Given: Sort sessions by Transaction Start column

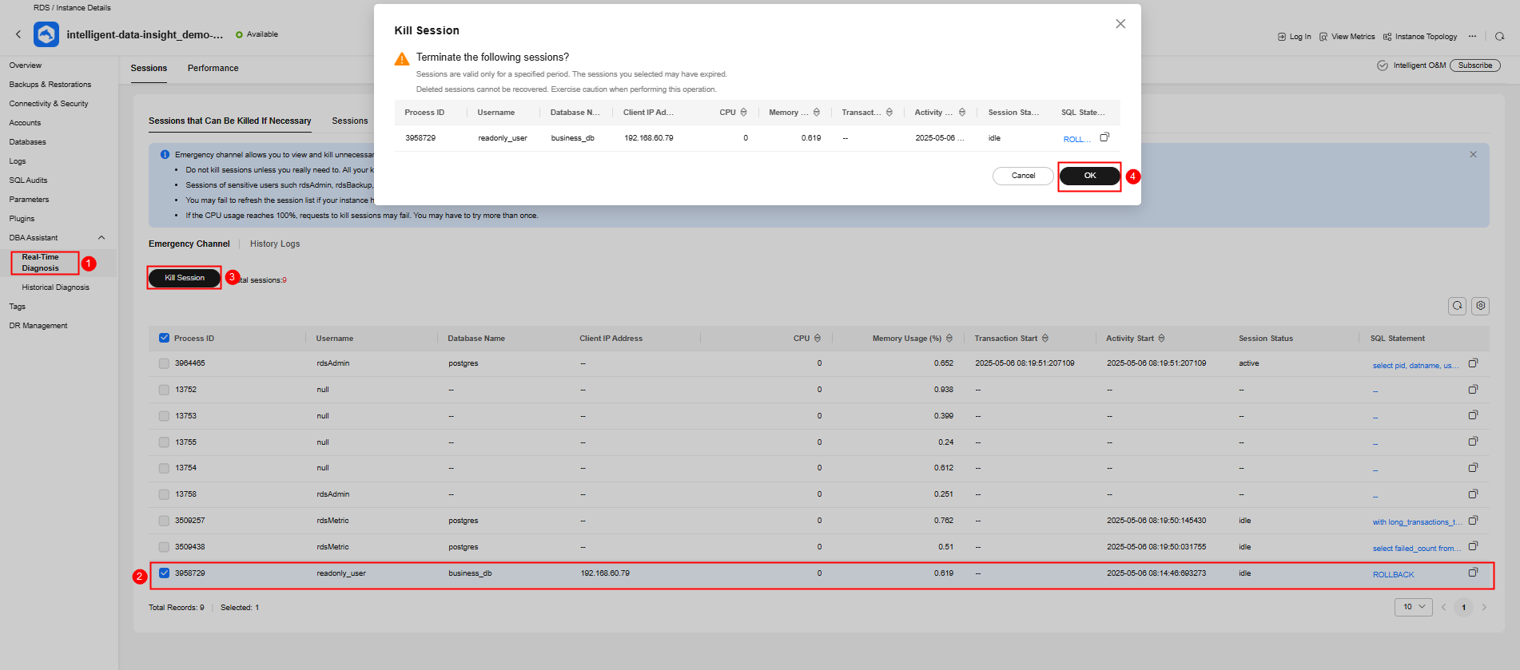Looking at the screenshot, I should 1045,339.
